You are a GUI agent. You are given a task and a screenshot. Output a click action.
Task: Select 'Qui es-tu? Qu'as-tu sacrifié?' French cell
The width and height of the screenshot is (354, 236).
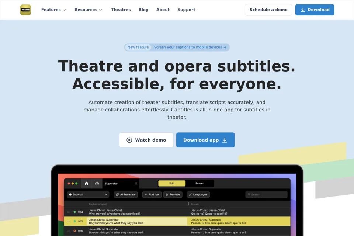point(209,214)
